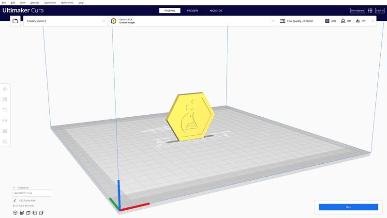Screen dimensions: 387x218
Task: Click the build plate adhesion icon
Action: click(357, 21)
